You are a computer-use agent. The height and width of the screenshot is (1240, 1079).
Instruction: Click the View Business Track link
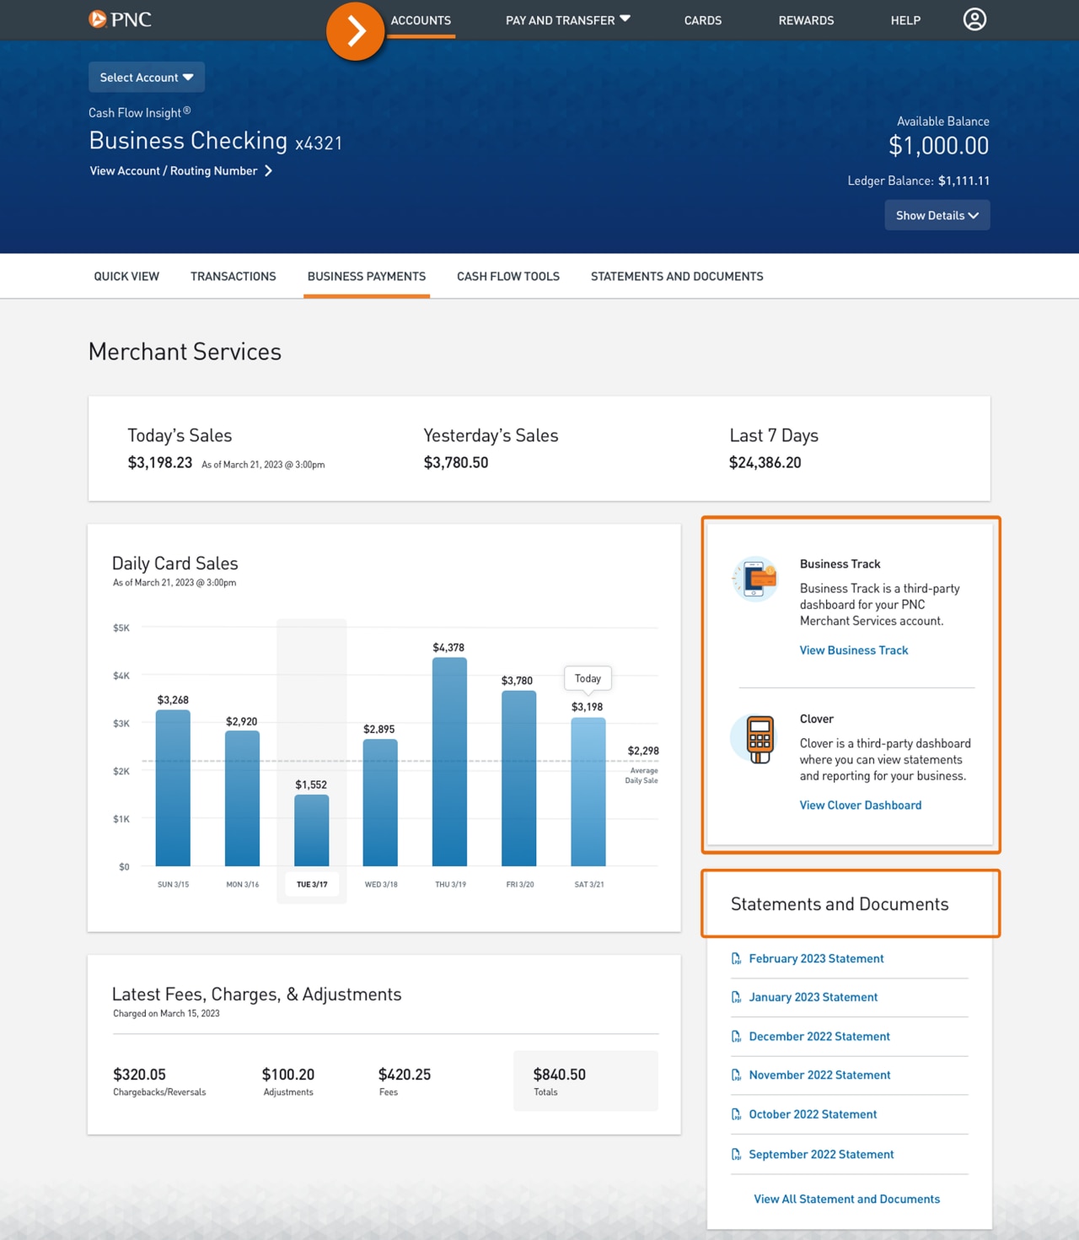(853, 650)
